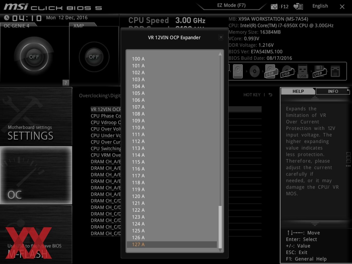Open the Motherboard SETTINGS section

click(x=36, y=117)
